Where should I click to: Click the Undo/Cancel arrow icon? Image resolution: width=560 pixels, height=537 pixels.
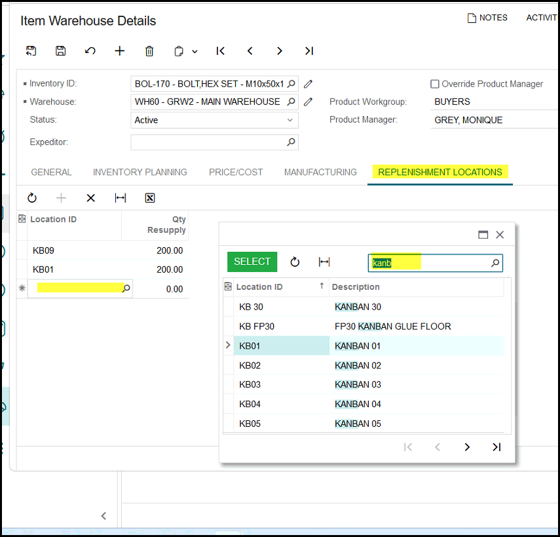90,51
